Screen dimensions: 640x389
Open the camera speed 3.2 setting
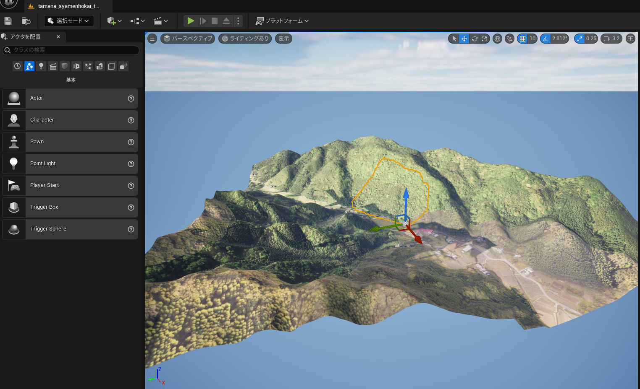[x=611, y=39]
